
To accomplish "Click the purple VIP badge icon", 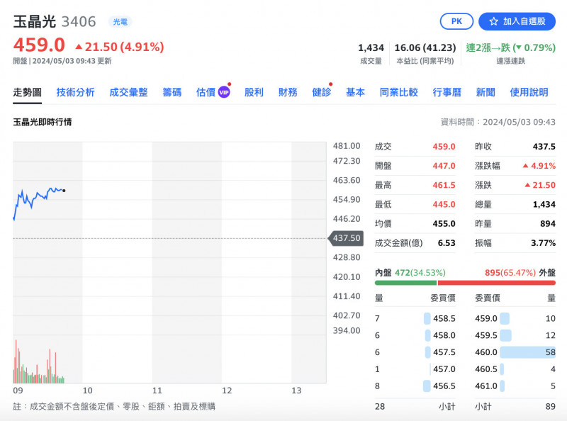I will click(x=224, y=93).
